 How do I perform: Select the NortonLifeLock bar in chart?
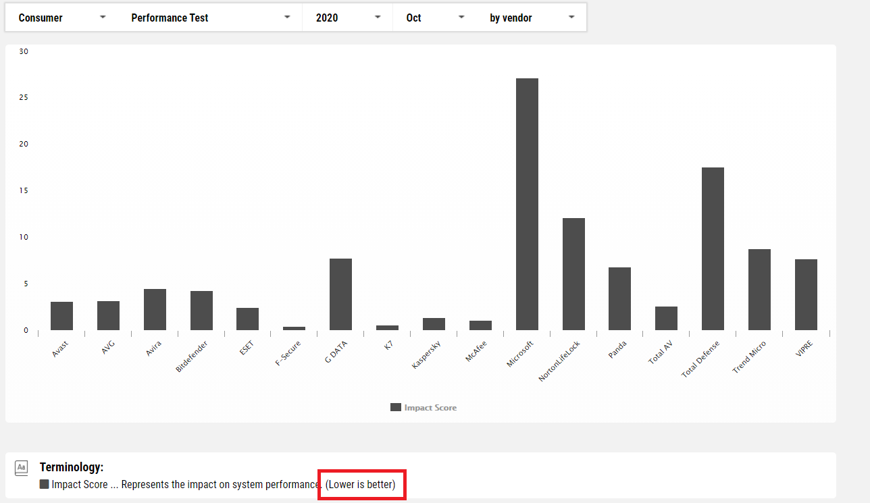[573, 274]
